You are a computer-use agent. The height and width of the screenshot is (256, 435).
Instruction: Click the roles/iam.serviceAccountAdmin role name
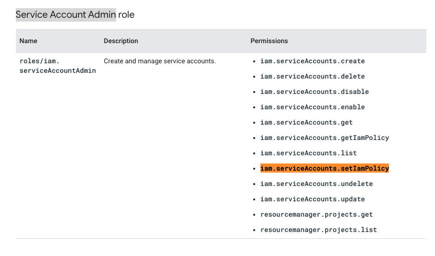click(58, 66)
